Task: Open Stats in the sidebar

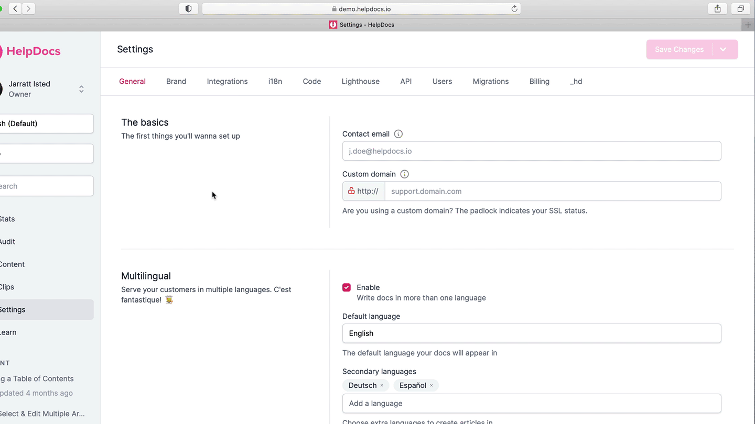Action: (x=46, y=219)
